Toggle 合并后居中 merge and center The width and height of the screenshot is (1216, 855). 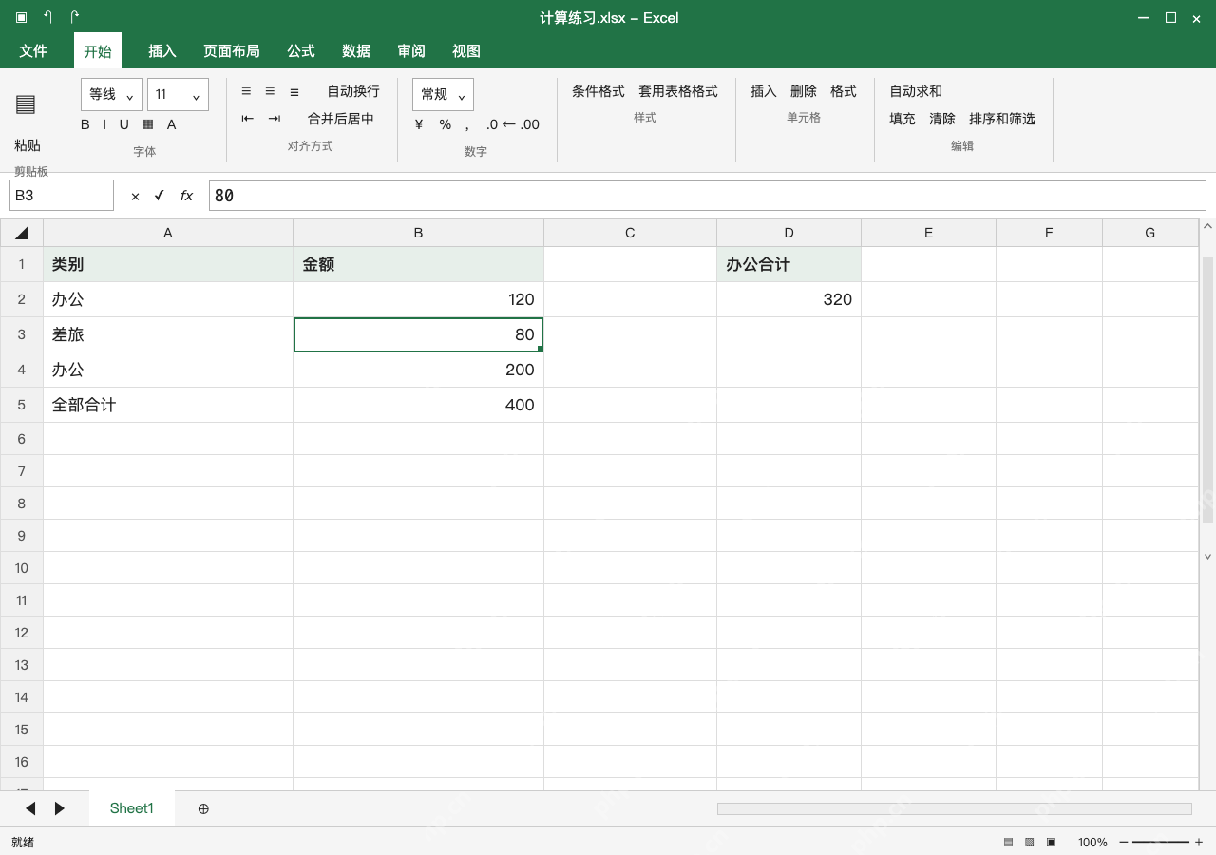[x=341, y=119]
